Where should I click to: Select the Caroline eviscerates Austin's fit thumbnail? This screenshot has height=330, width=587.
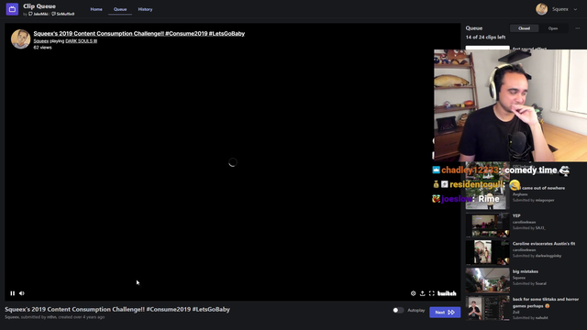point(487,253)
